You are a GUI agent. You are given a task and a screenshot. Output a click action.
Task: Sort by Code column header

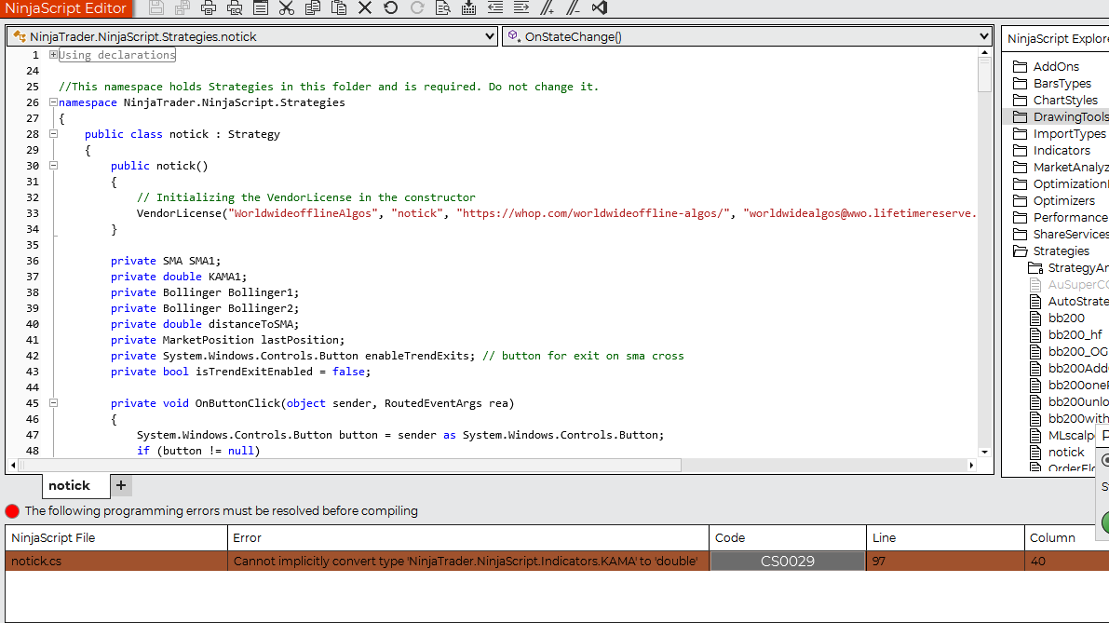[787, 538]
